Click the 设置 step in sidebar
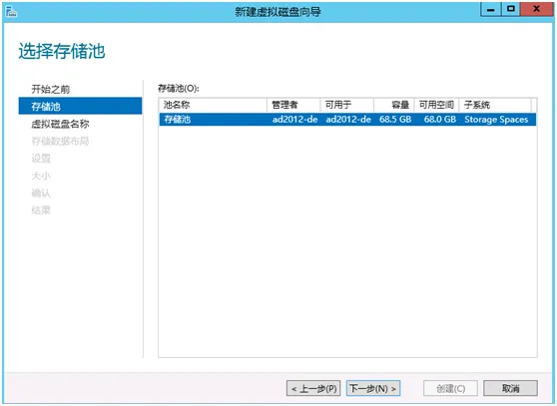 (x=41, y=159)
